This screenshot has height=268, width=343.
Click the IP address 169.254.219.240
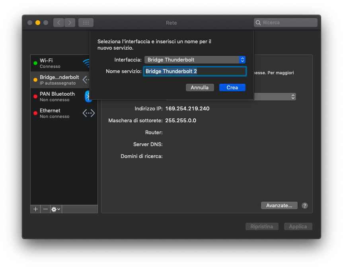click(187, 109)
